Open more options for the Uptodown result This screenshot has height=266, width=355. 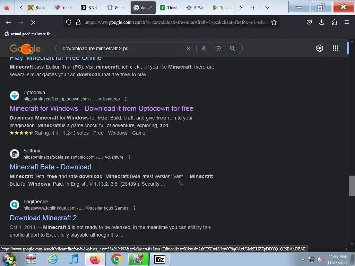pos(125,99)
